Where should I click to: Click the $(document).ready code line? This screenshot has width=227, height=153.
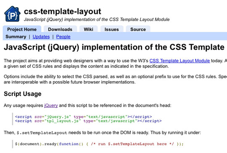(99, 144)
